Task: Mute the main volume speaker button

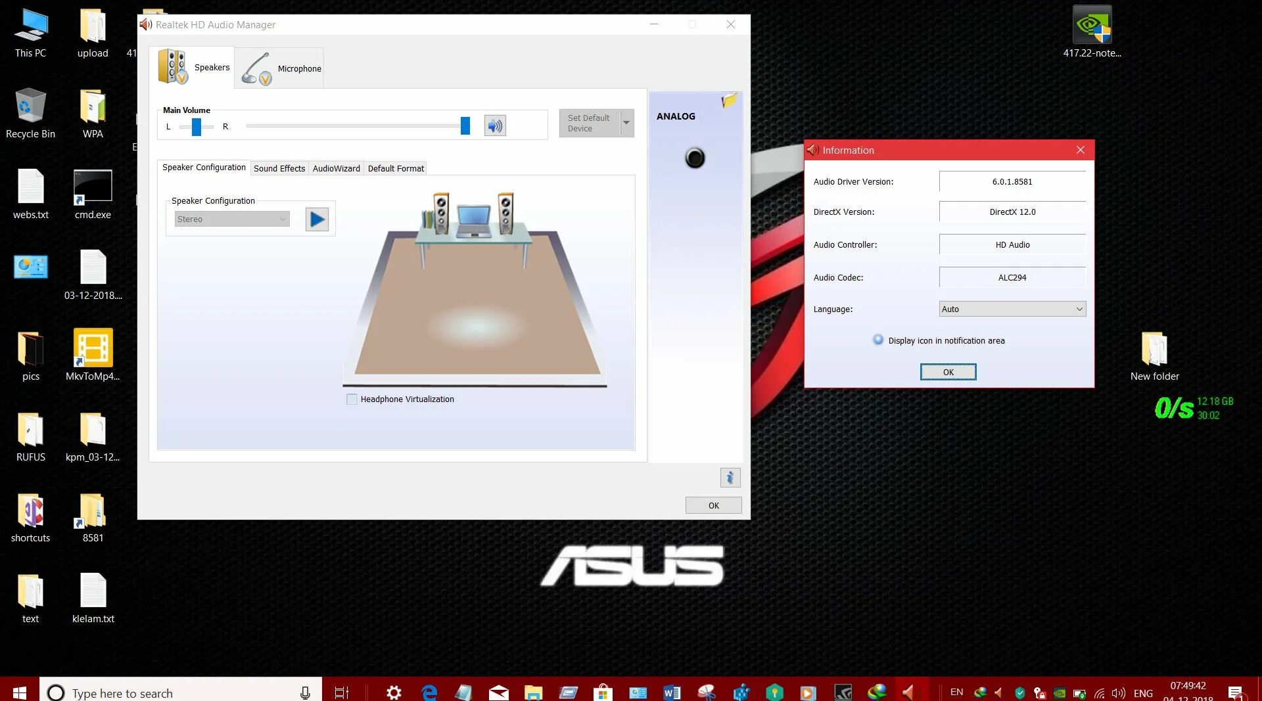Action: pyautogui.click(x=495, y=125)
